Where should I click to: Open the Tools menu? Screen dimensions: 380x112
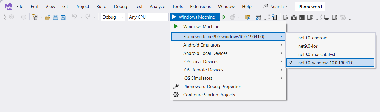tap(178, 6)
